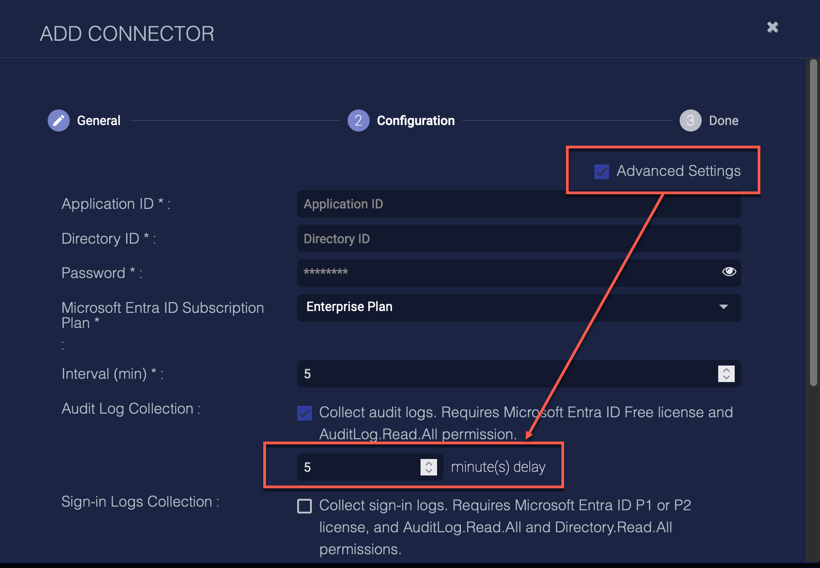This screenshot has width=820, height=568.
Task: Increase Interval minutes with up arrow
Action: [726, 370]
